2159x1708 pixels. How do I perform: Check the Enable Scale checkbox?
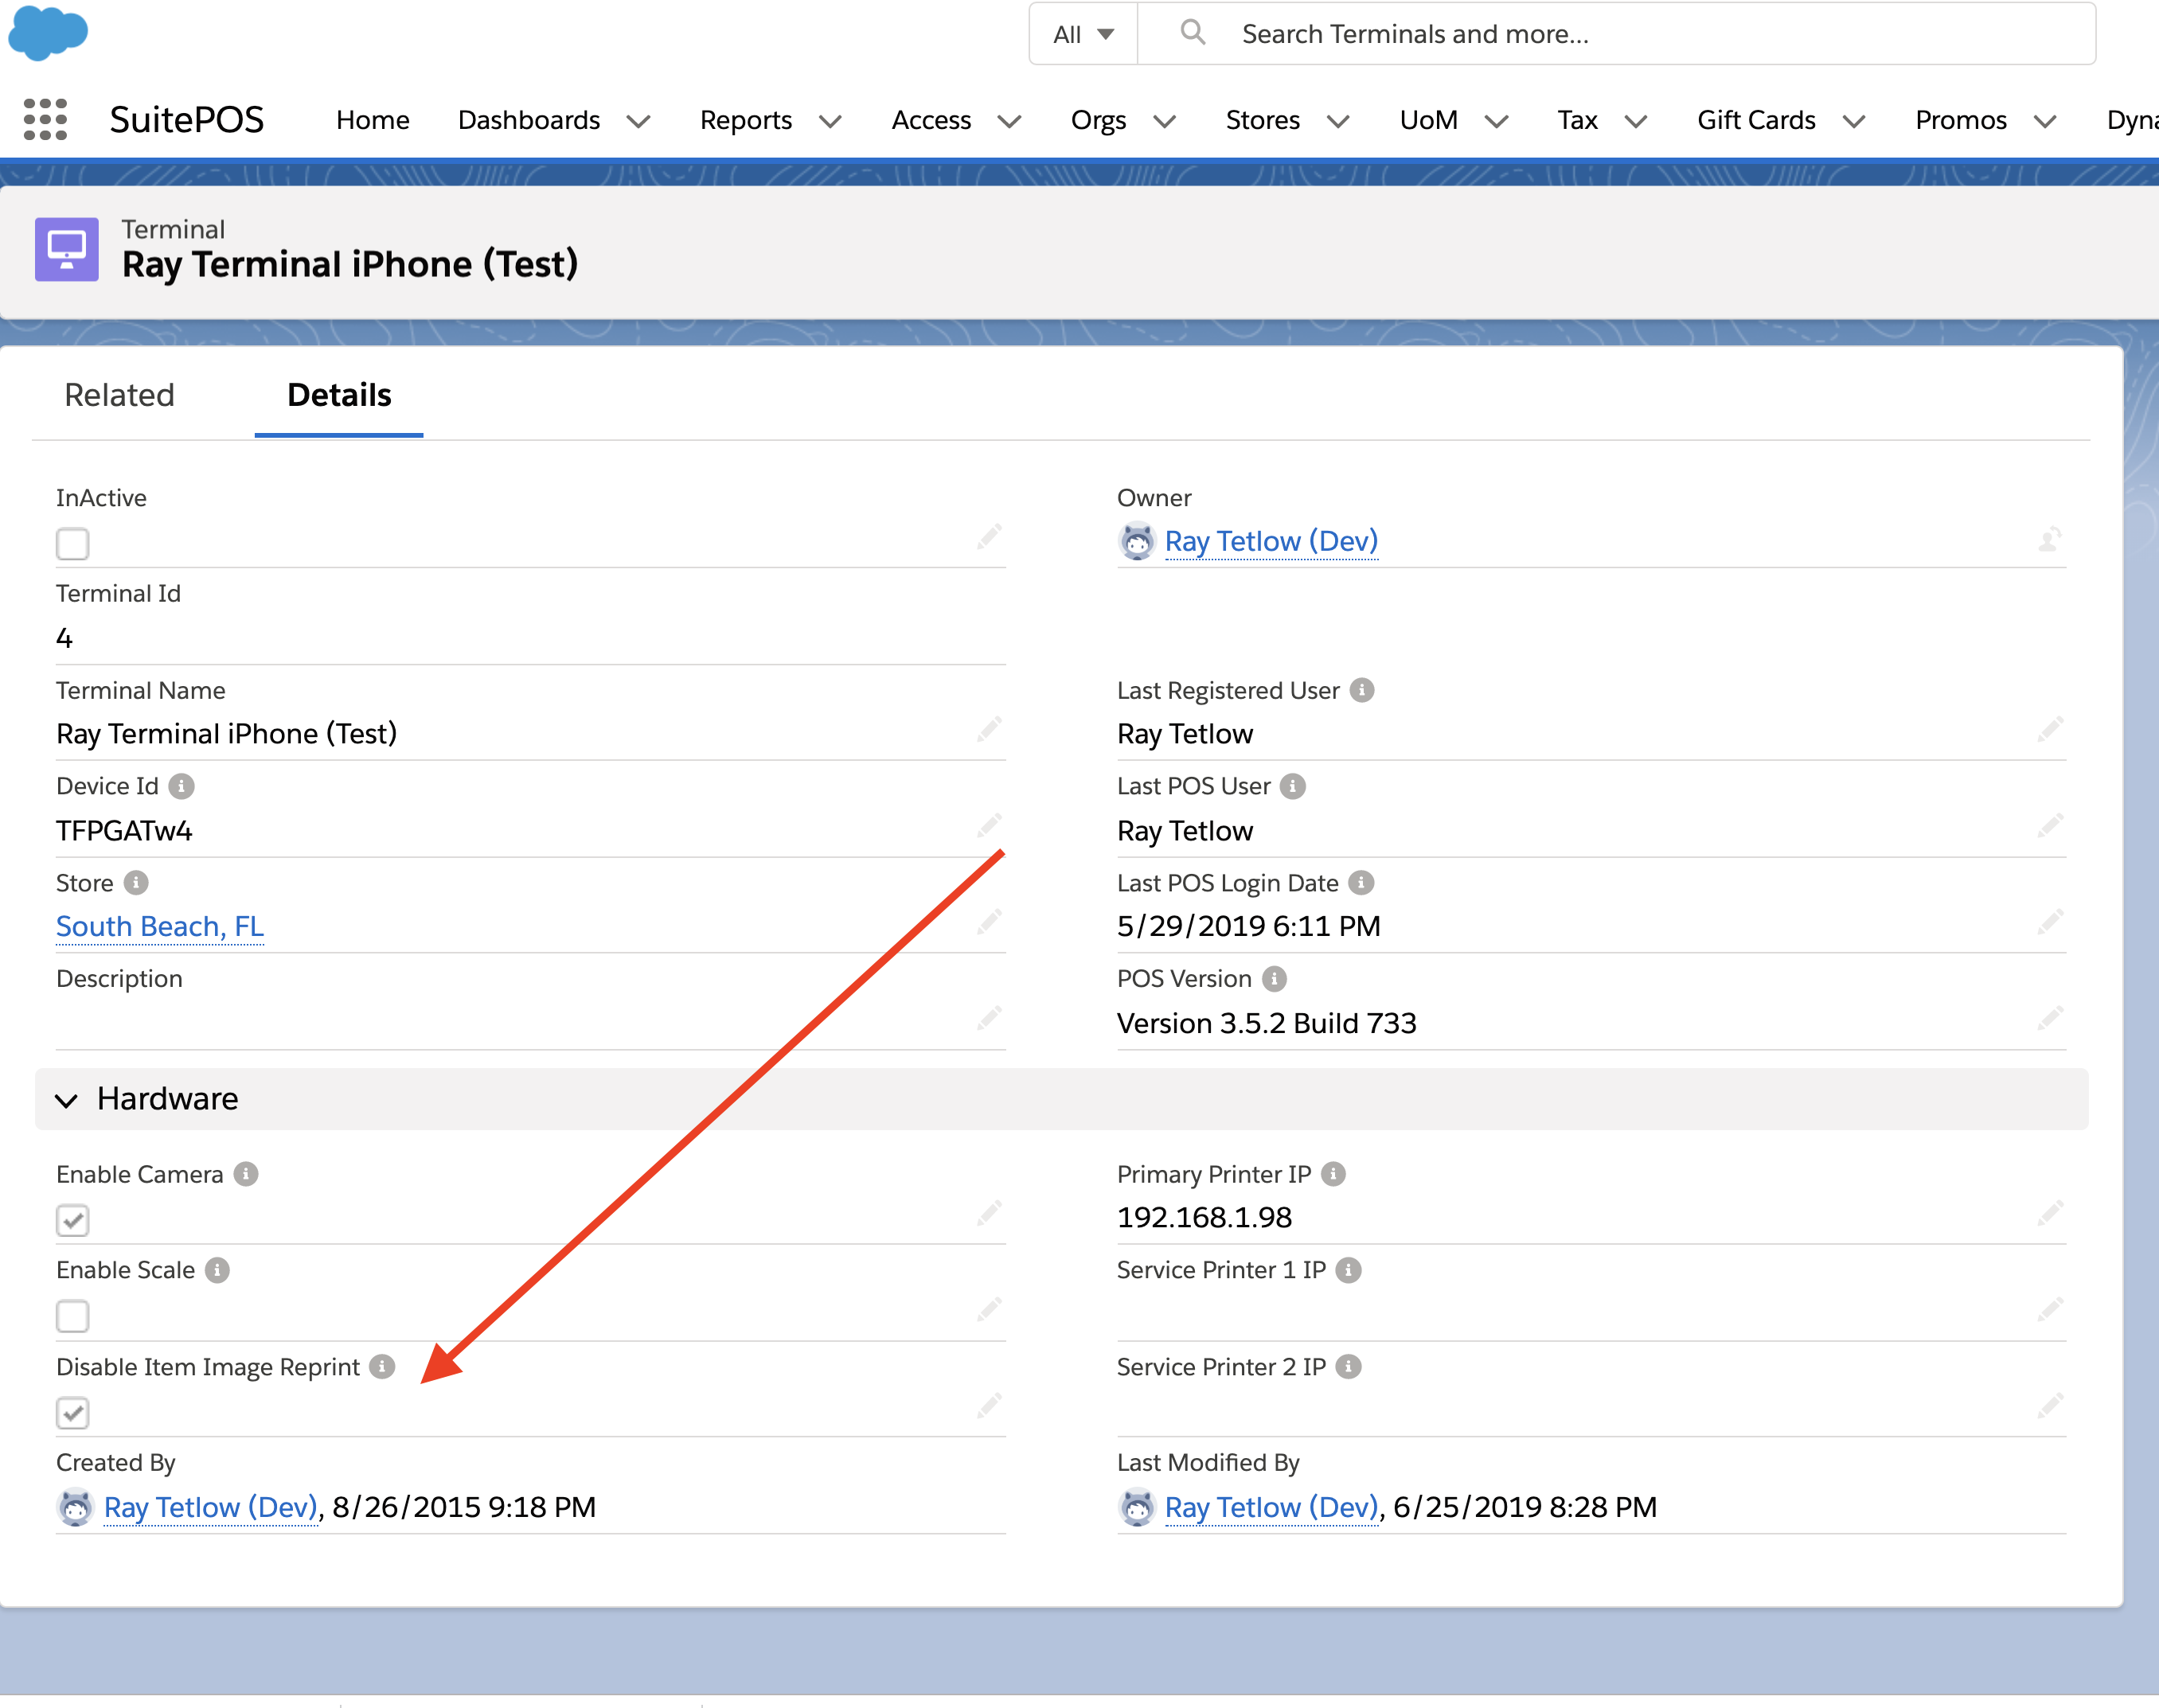coord(73,1316)
